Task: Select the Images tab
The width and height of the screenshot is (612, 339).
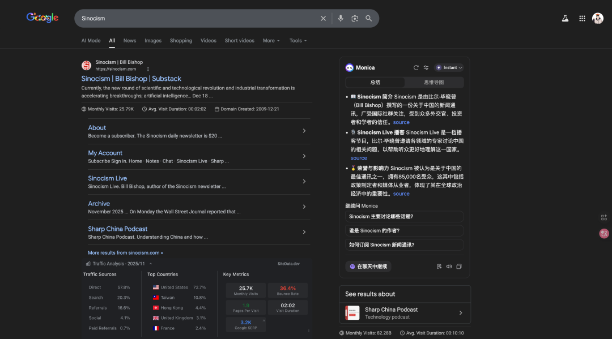Action: click(x=153, y=41)
